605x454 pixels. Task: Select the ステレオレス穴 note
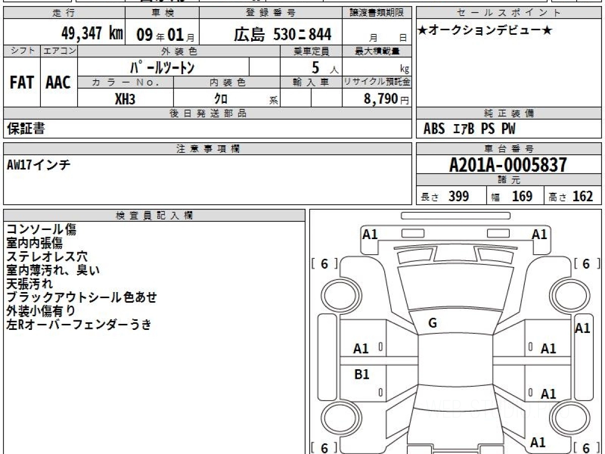[x=47, y=257]
